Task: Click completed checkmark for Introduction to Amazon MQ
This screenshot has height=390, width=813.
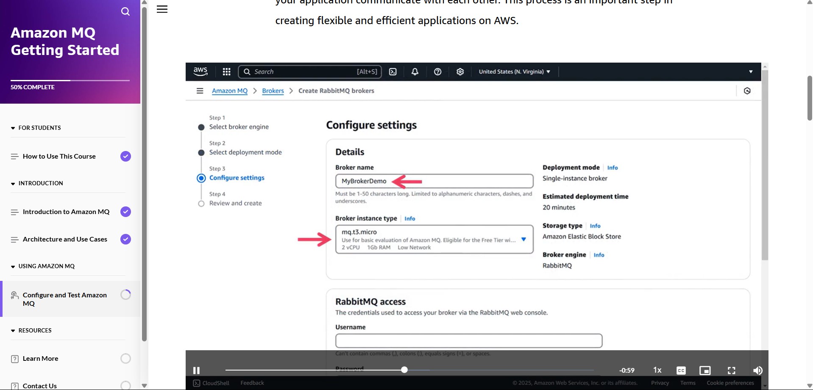Action: (x=125, y=212)
